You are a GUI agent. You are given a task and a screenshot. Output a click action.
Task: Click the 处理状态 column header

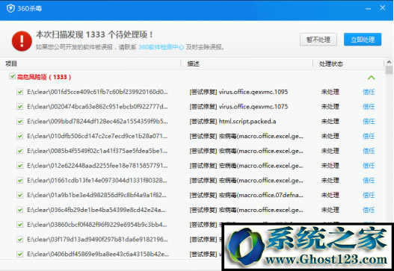tap(331, 63)
